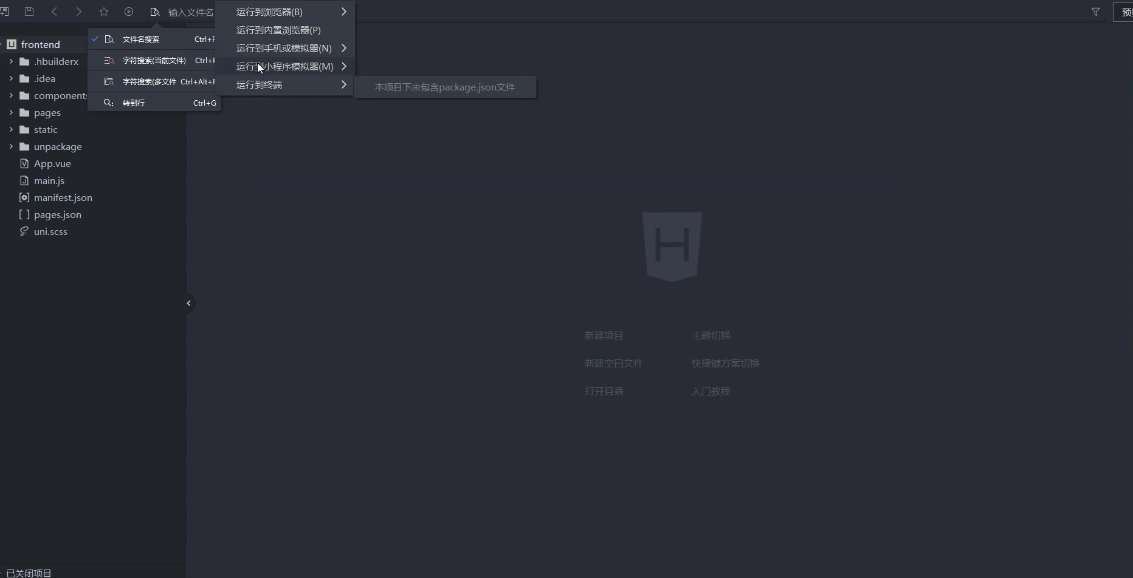
Task: Click the save file toolbar icon
Action: 29,12
